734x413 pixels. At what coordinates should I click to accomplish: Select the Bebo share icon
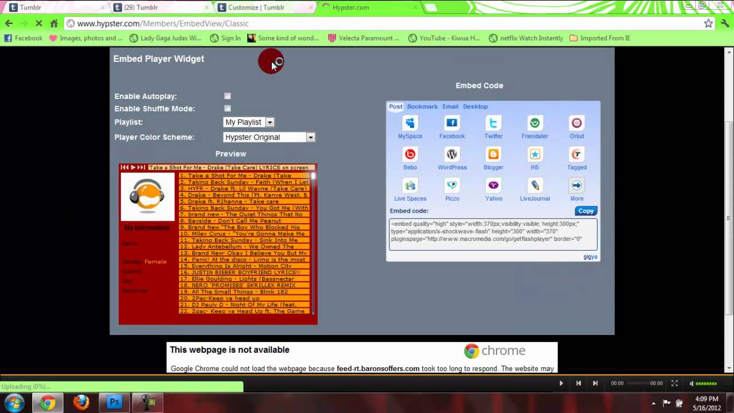point(410,154)
